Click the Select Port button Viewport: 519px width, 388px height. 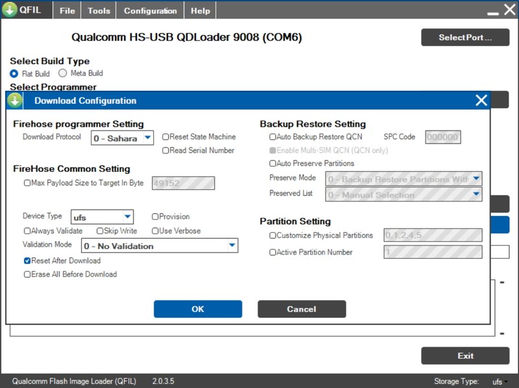tap(465, 38)
